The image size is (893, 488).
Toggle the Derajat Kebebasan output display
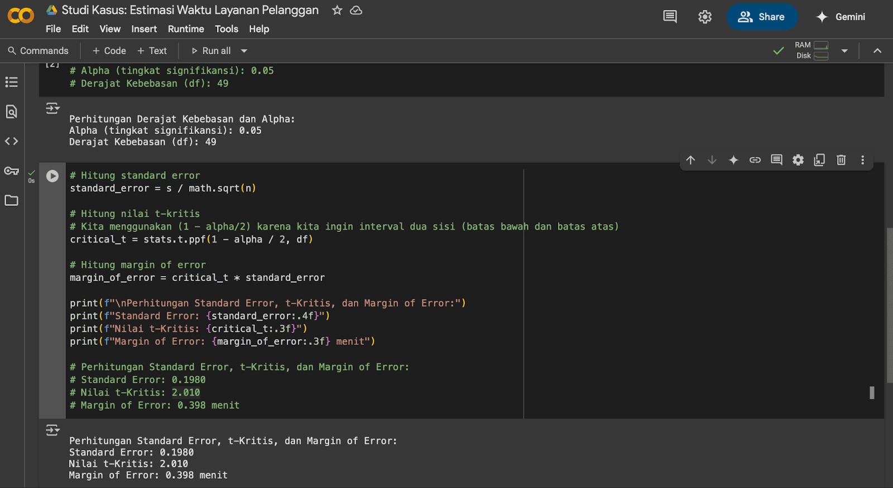click(x=52, y=108)
